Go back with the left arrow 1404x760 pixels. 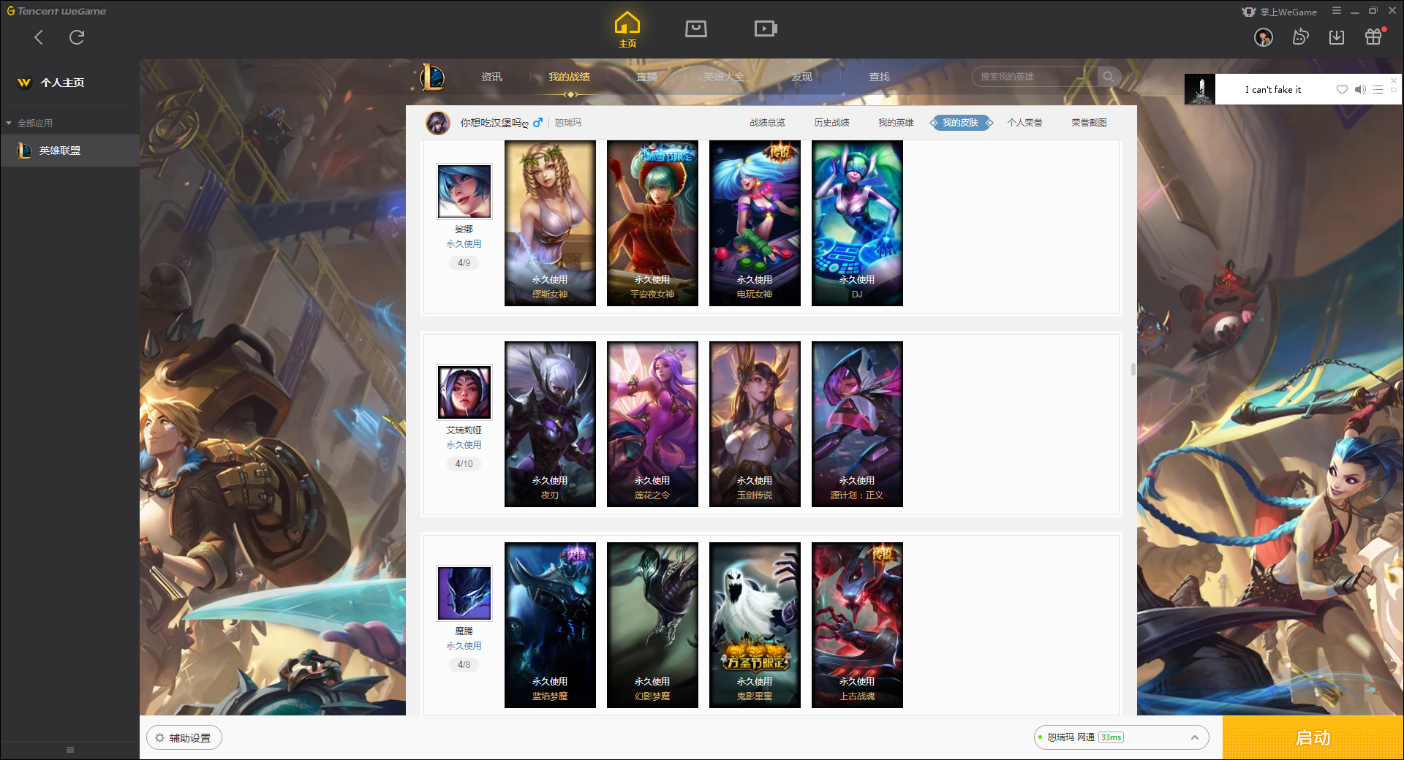pos(39,37)
